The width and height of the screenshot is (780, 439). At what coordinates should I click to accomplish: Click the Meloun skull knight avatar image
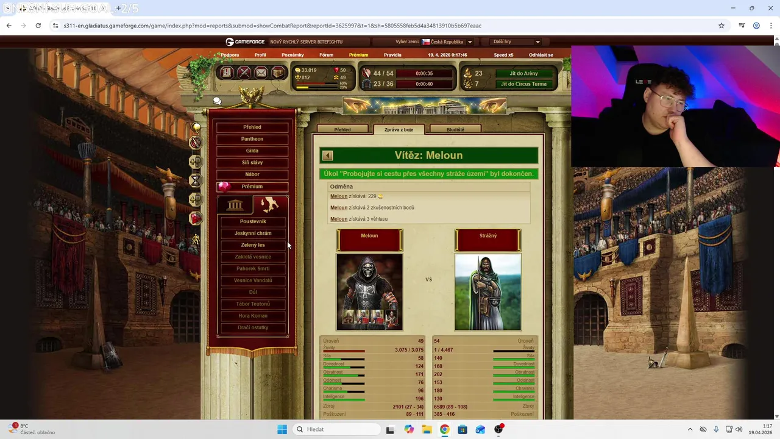point(369,292)
